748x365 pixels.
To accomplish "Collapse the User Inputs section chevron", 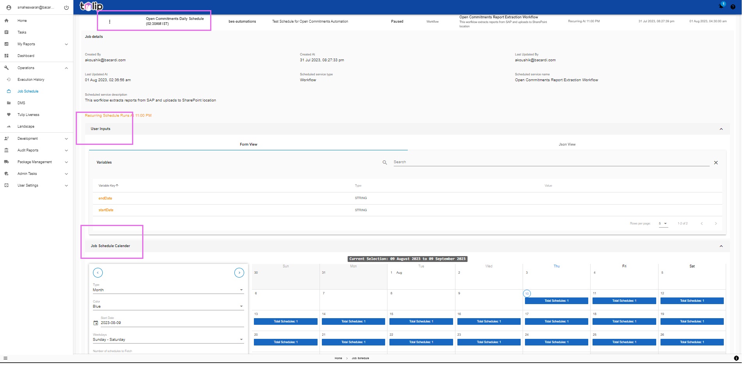I will coord(721,129).
